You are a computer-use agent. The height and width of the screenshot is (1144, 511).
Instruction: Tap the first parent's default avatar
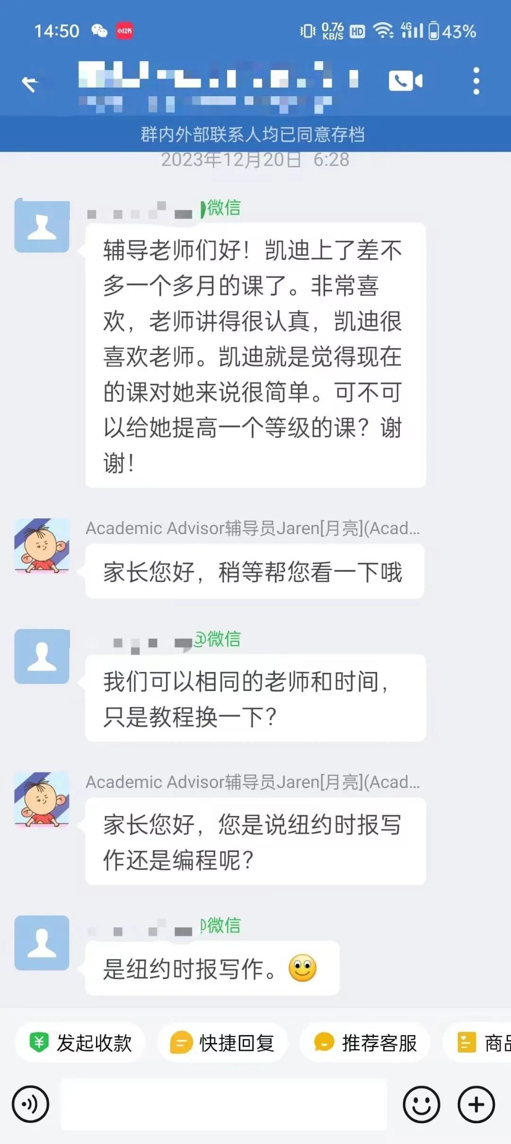click(42, 226)
